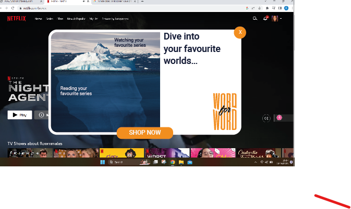Close the Home - Netflix tab

pos(88,2)
